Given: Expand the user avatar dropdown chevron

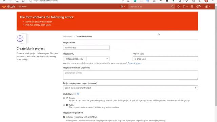Looking at the screenshot, I should click(x=210, y=6).
